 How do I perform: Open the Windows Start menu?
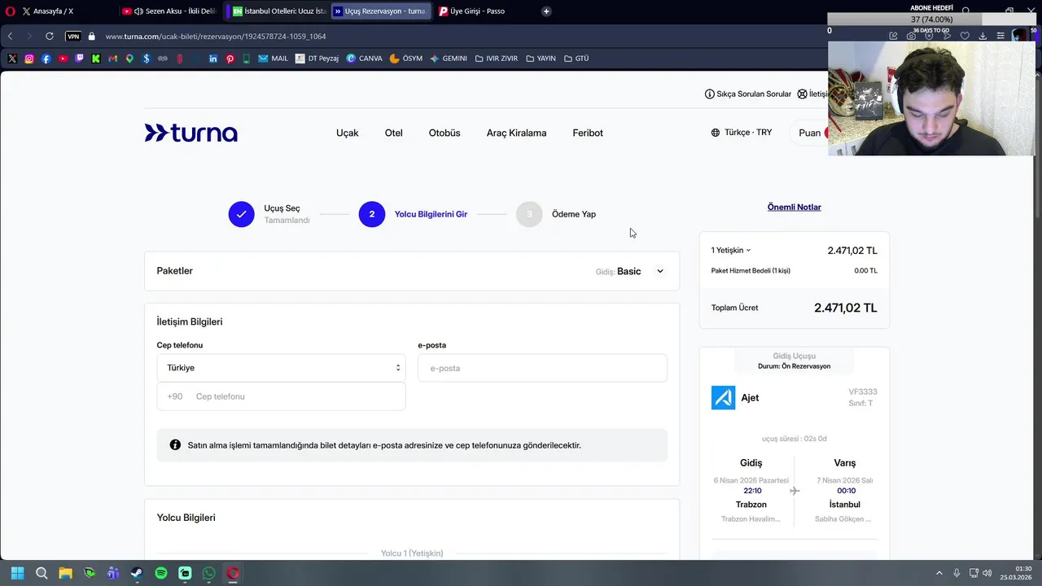click(17, 573)
